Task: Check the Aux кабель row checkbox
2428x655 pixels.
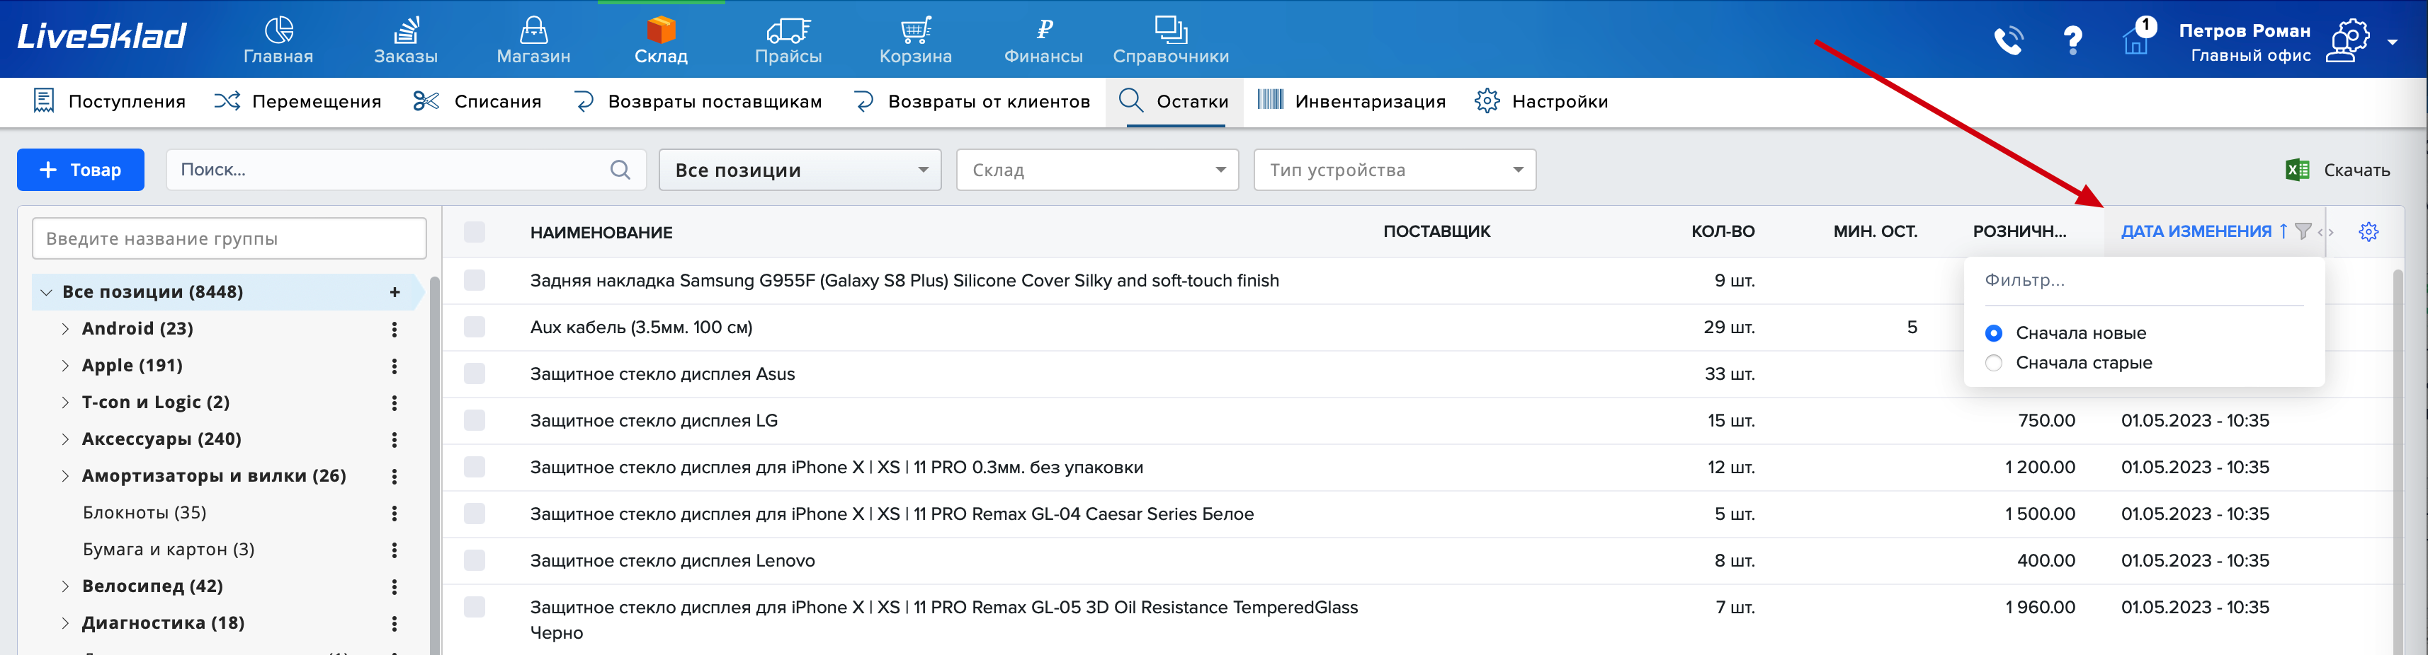Action: [474, 327]
